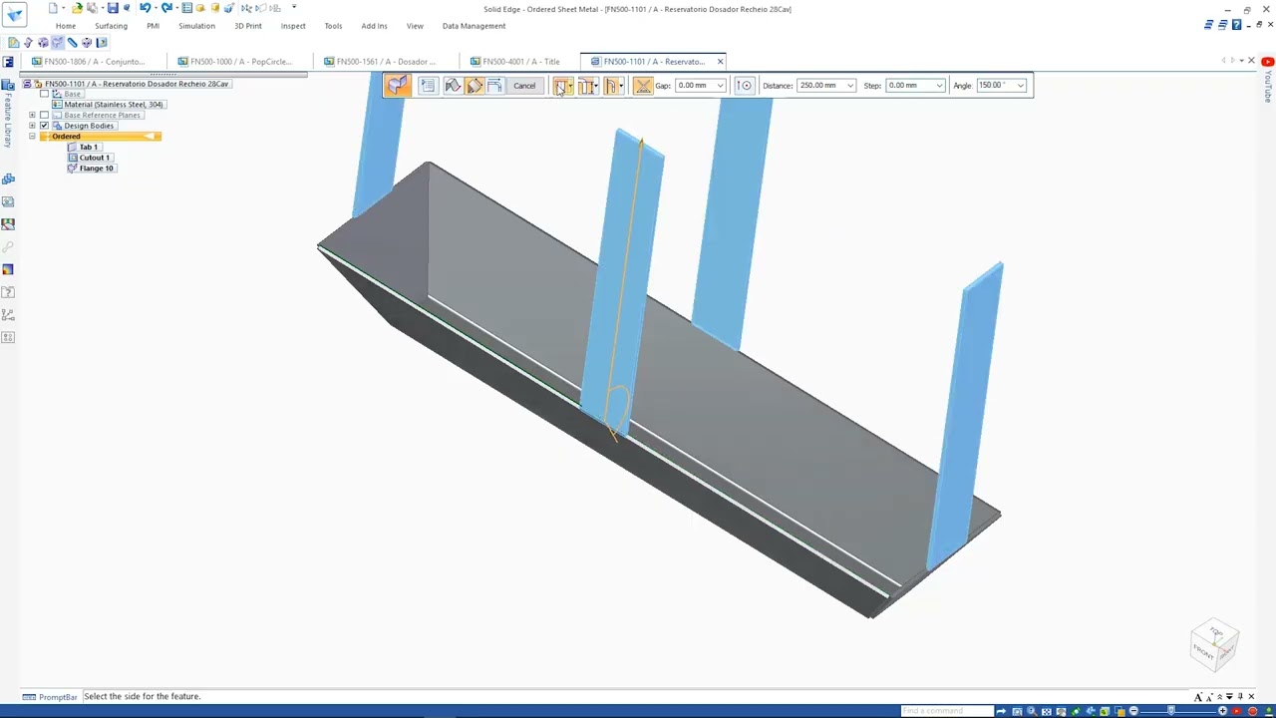Screen dimensions: 1276x718
Task: Click the YouTube icon in status bar
Action: point(1237,711)
